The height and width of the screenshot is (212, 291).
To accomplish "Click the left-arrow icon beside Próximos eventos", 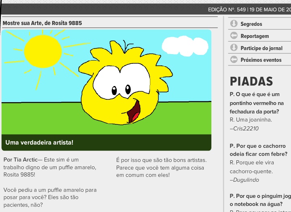I will (234, 59).
